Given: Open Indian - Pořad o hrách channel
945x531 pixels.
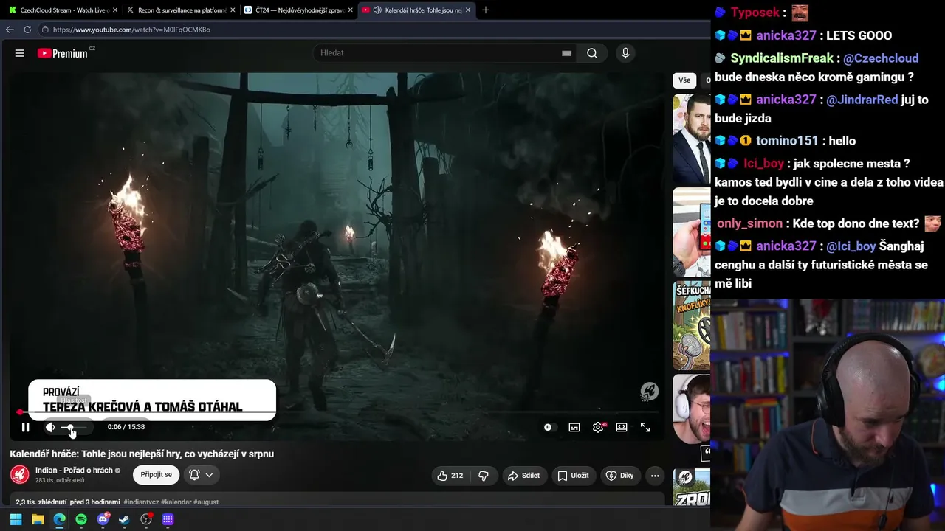Looking at the screenshot, I should click(x=74, y=471).
